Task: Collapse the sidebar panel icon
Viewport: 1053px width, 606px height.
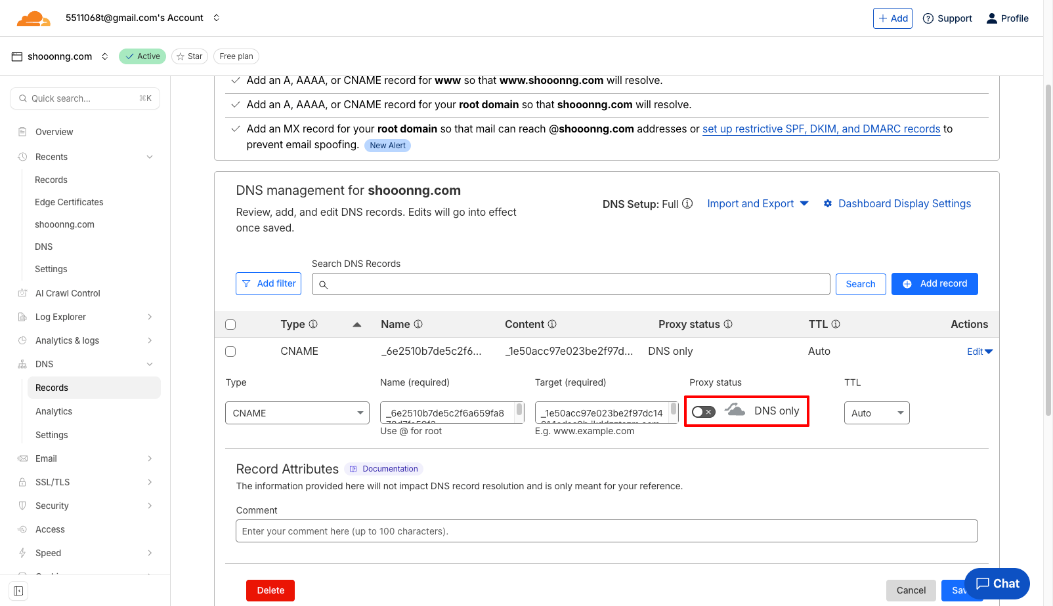Action: coord(18,591)
